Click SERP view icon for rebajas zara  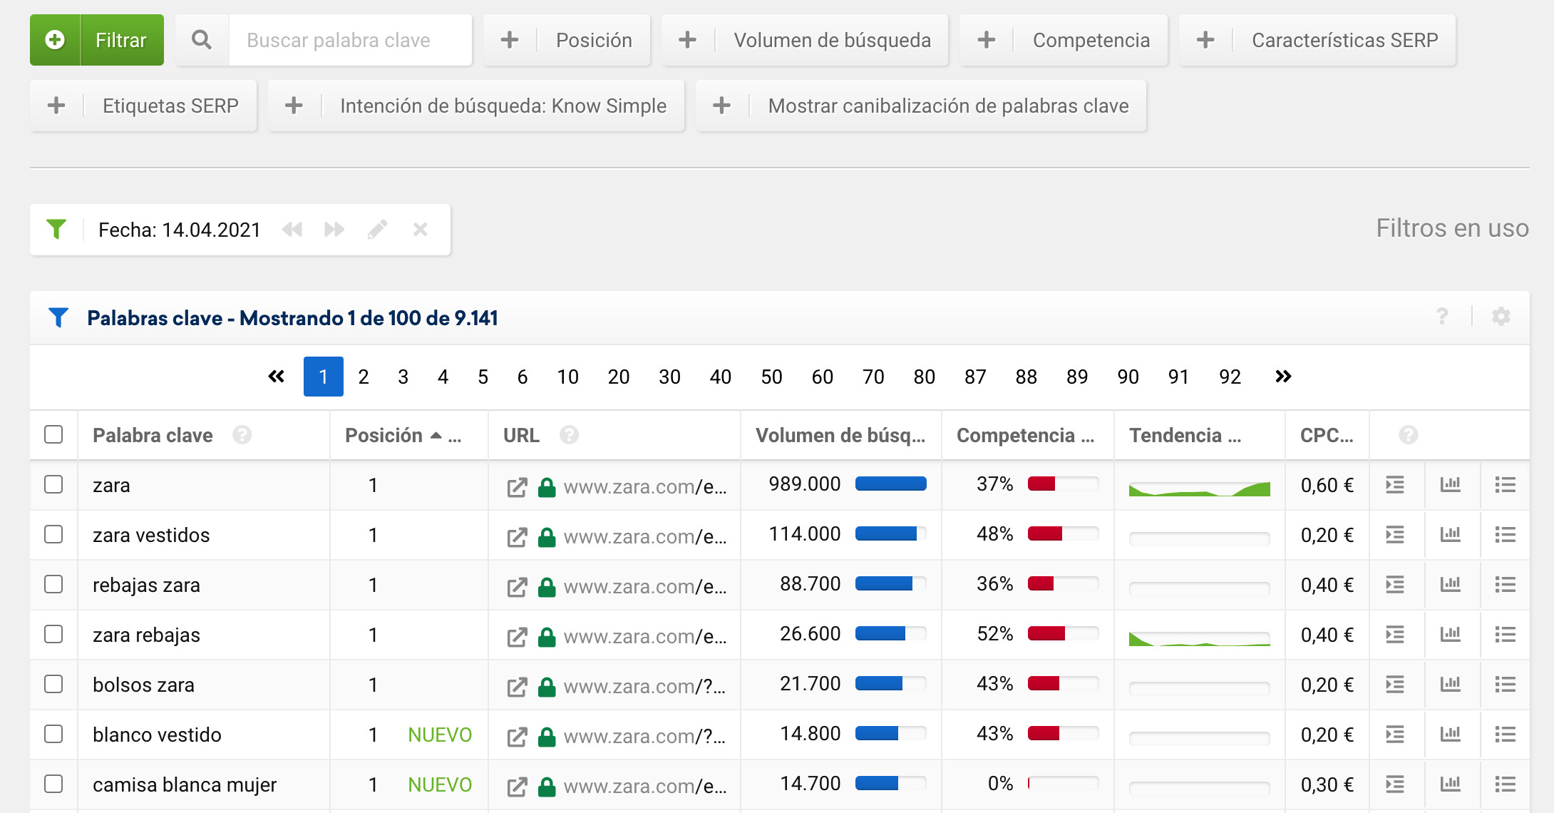[1395, 585]
